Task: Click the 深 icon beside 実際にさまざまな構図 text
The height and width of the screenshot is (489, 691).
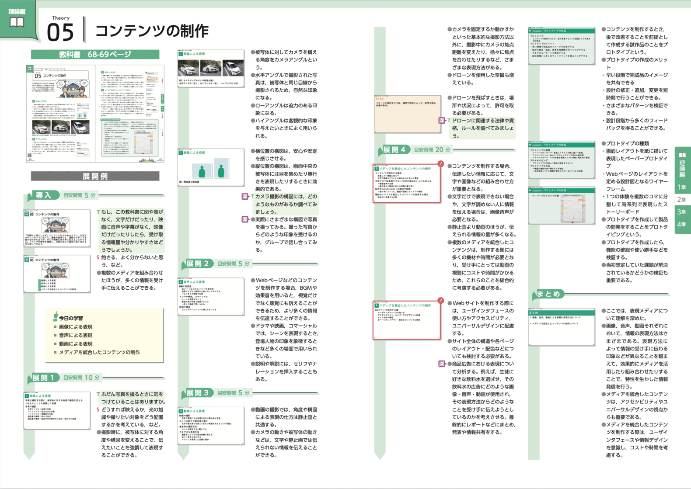Action: click(x=245, y=219)
